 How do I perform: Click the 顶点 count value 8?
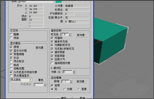click(x=36, y=16)
